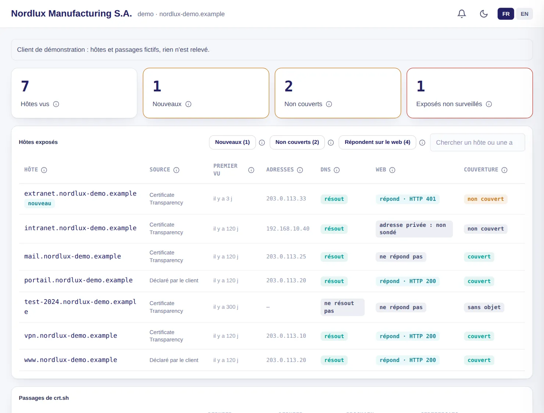Click the sans objet coverage badge
This screenshot has width=544, height=413.
[484, 307]
